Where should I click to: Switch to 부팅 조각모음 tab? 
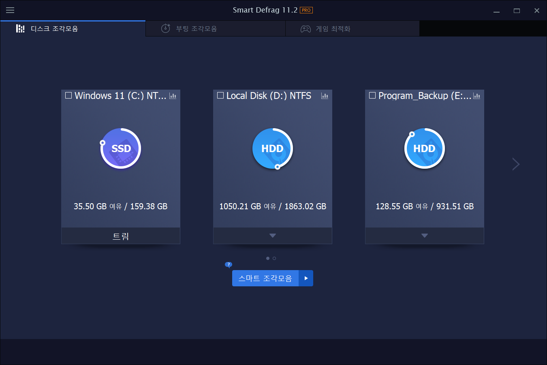[x=216, y=29]
